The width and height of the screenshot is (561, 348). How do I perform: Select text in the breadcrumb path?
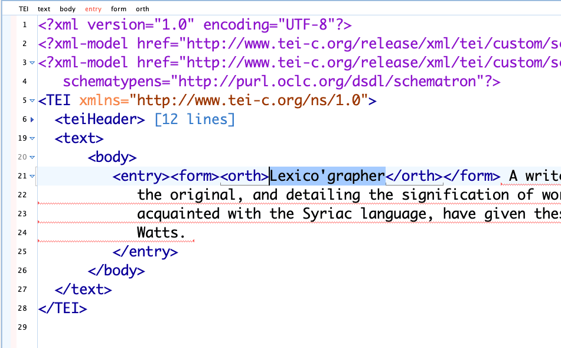(x=44, y=9)
